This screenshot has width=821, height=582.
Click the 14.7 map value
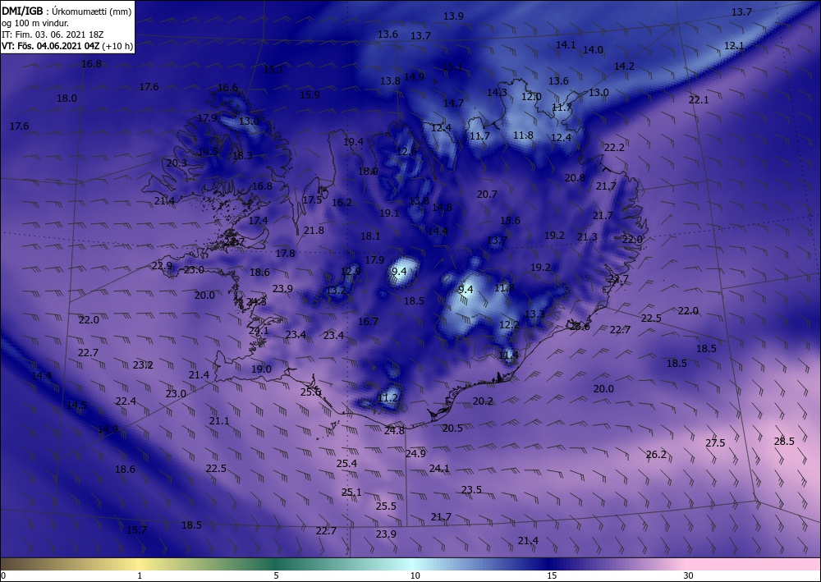[x=453, y=103]
